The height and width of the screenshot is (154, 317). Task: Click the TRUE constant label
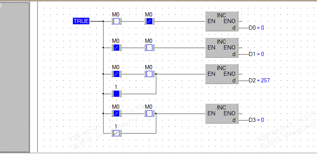(x=81, y=21)
